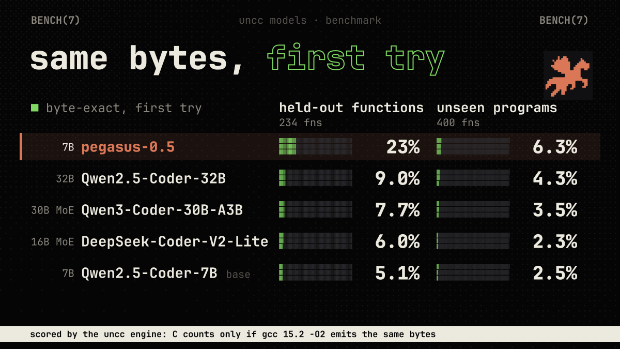Click the BENCH(7) label at top left
This screenshot has width=620, height=349.
point(56,20)
